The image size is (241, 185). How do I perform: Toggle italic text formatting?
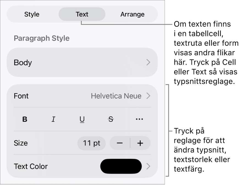click(x=53, y=119)
